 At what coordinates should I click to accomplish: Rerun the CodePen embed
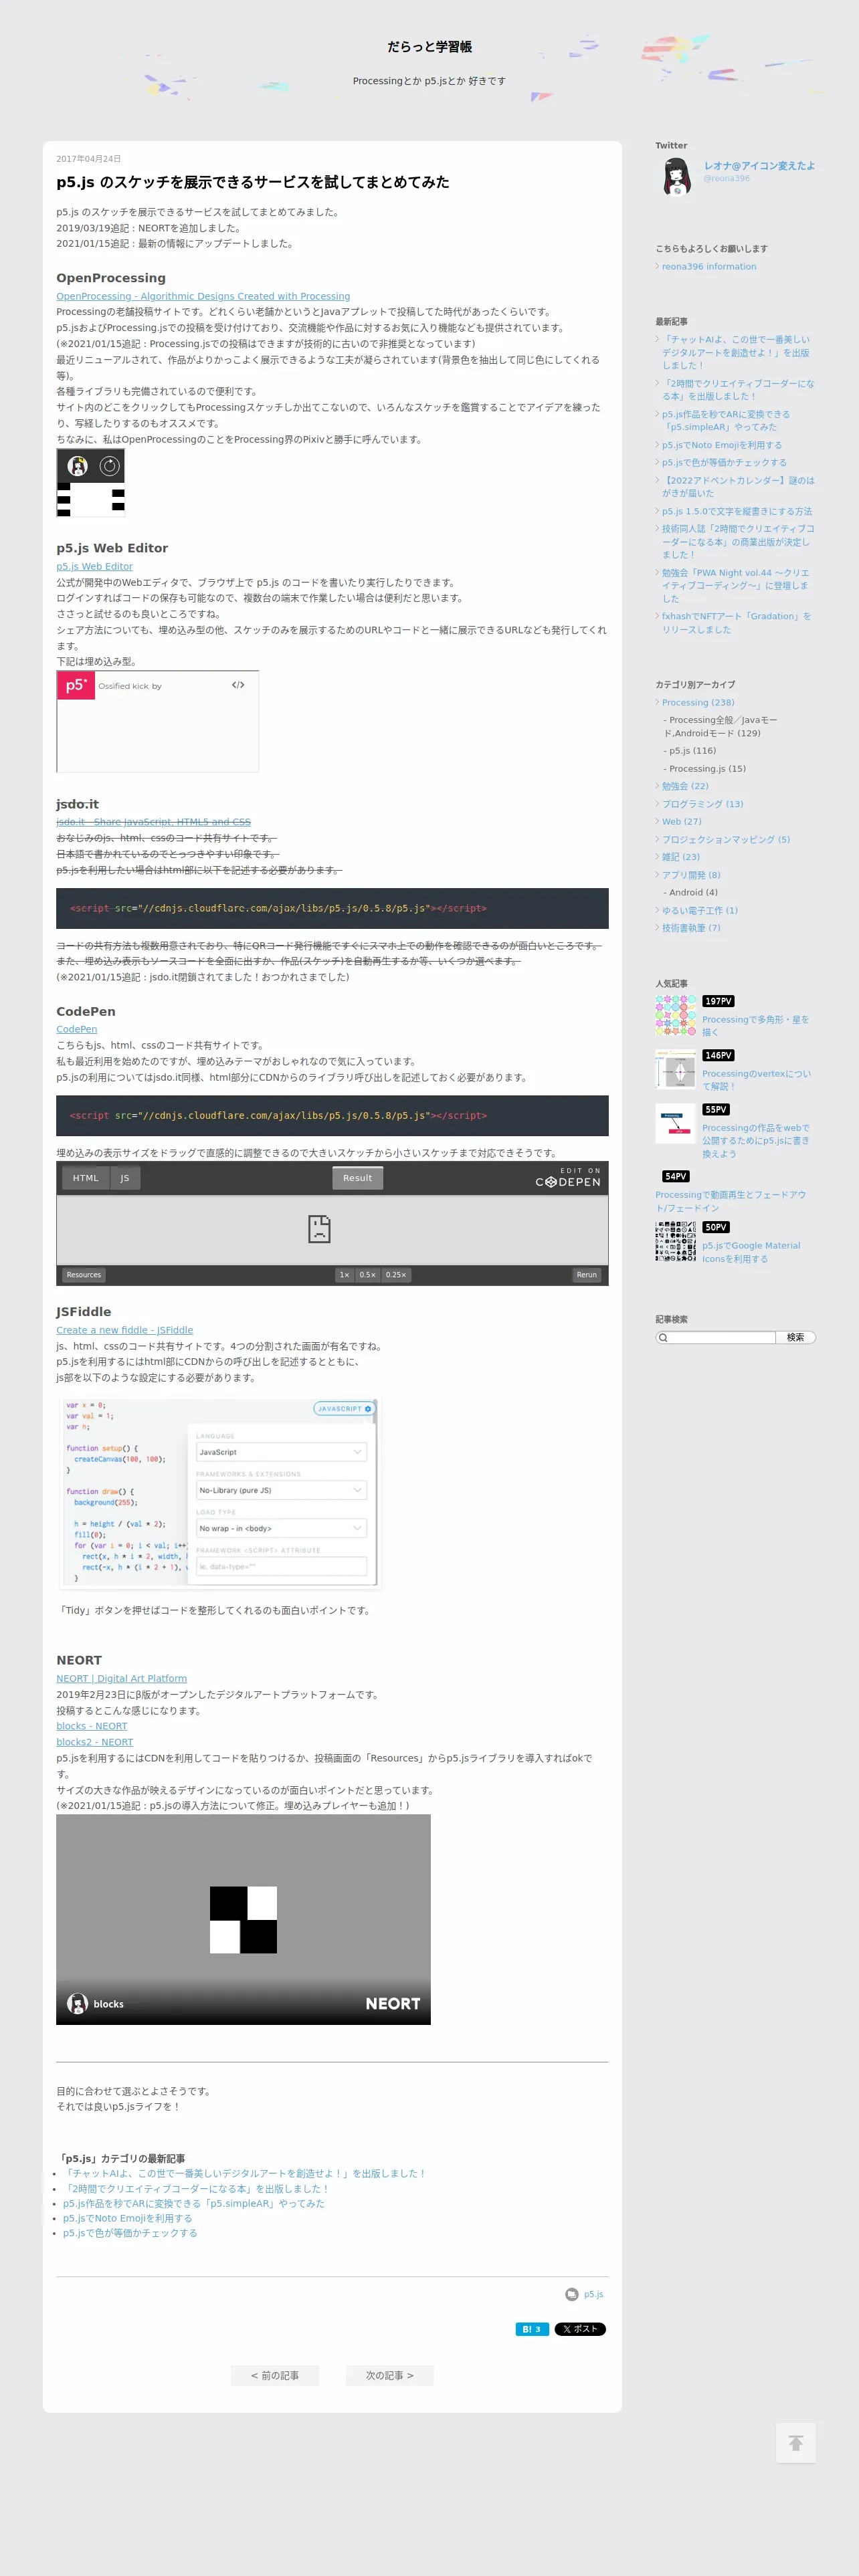tap(587, 1275)
